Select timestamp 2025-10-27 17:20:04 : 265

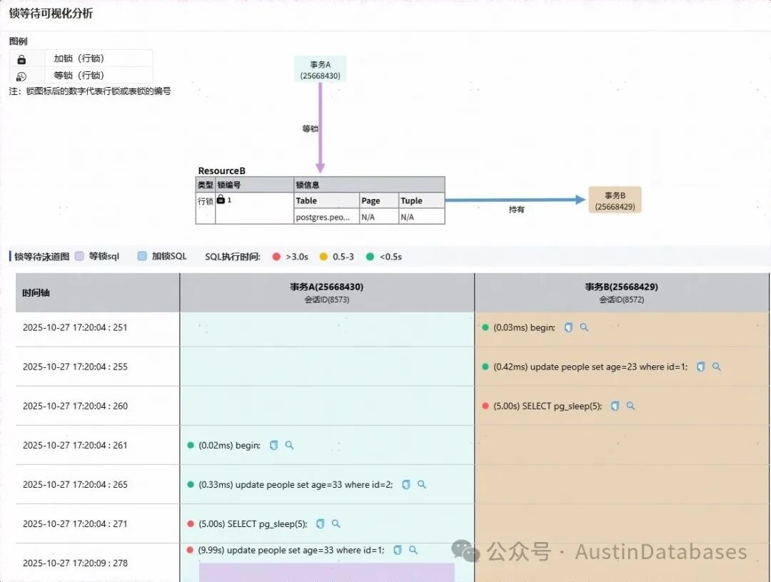click(75, 485)
